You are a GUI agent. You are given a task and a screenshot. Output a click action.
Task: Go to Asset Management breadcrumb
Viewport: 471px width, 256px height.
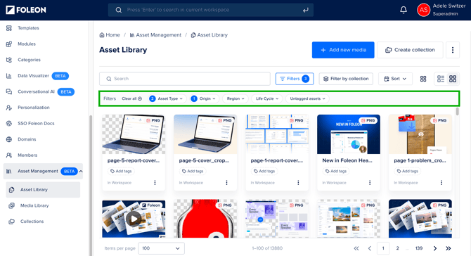155,35
